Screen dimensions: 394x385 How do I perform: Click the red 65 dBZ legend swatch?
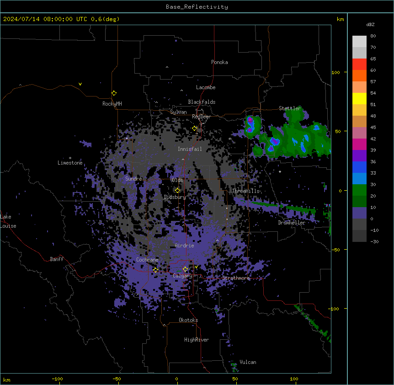[359, 64]
